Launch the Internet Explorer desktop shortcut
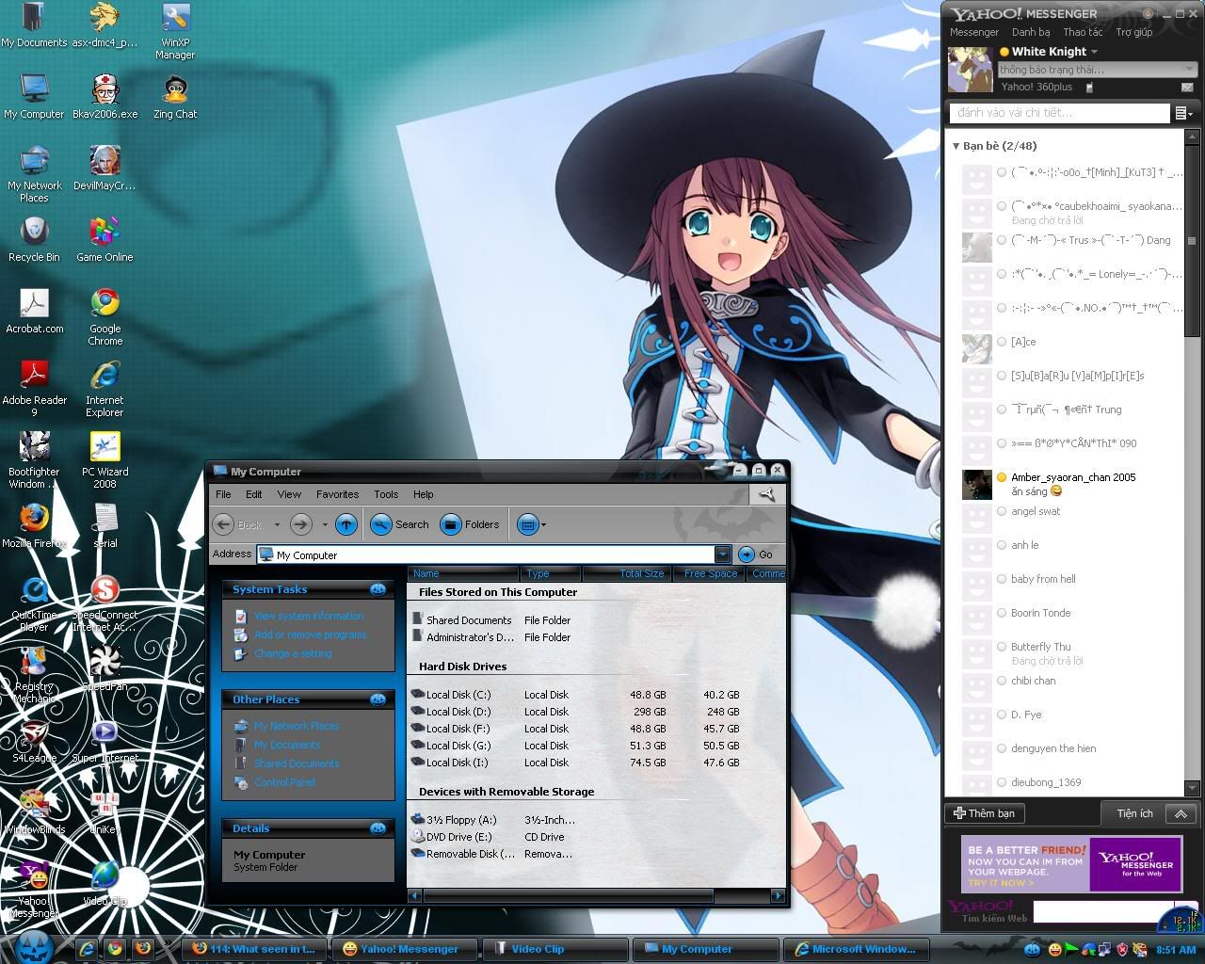The height and width of the screenshot is (964, 1205). click(x=104, y=390)
